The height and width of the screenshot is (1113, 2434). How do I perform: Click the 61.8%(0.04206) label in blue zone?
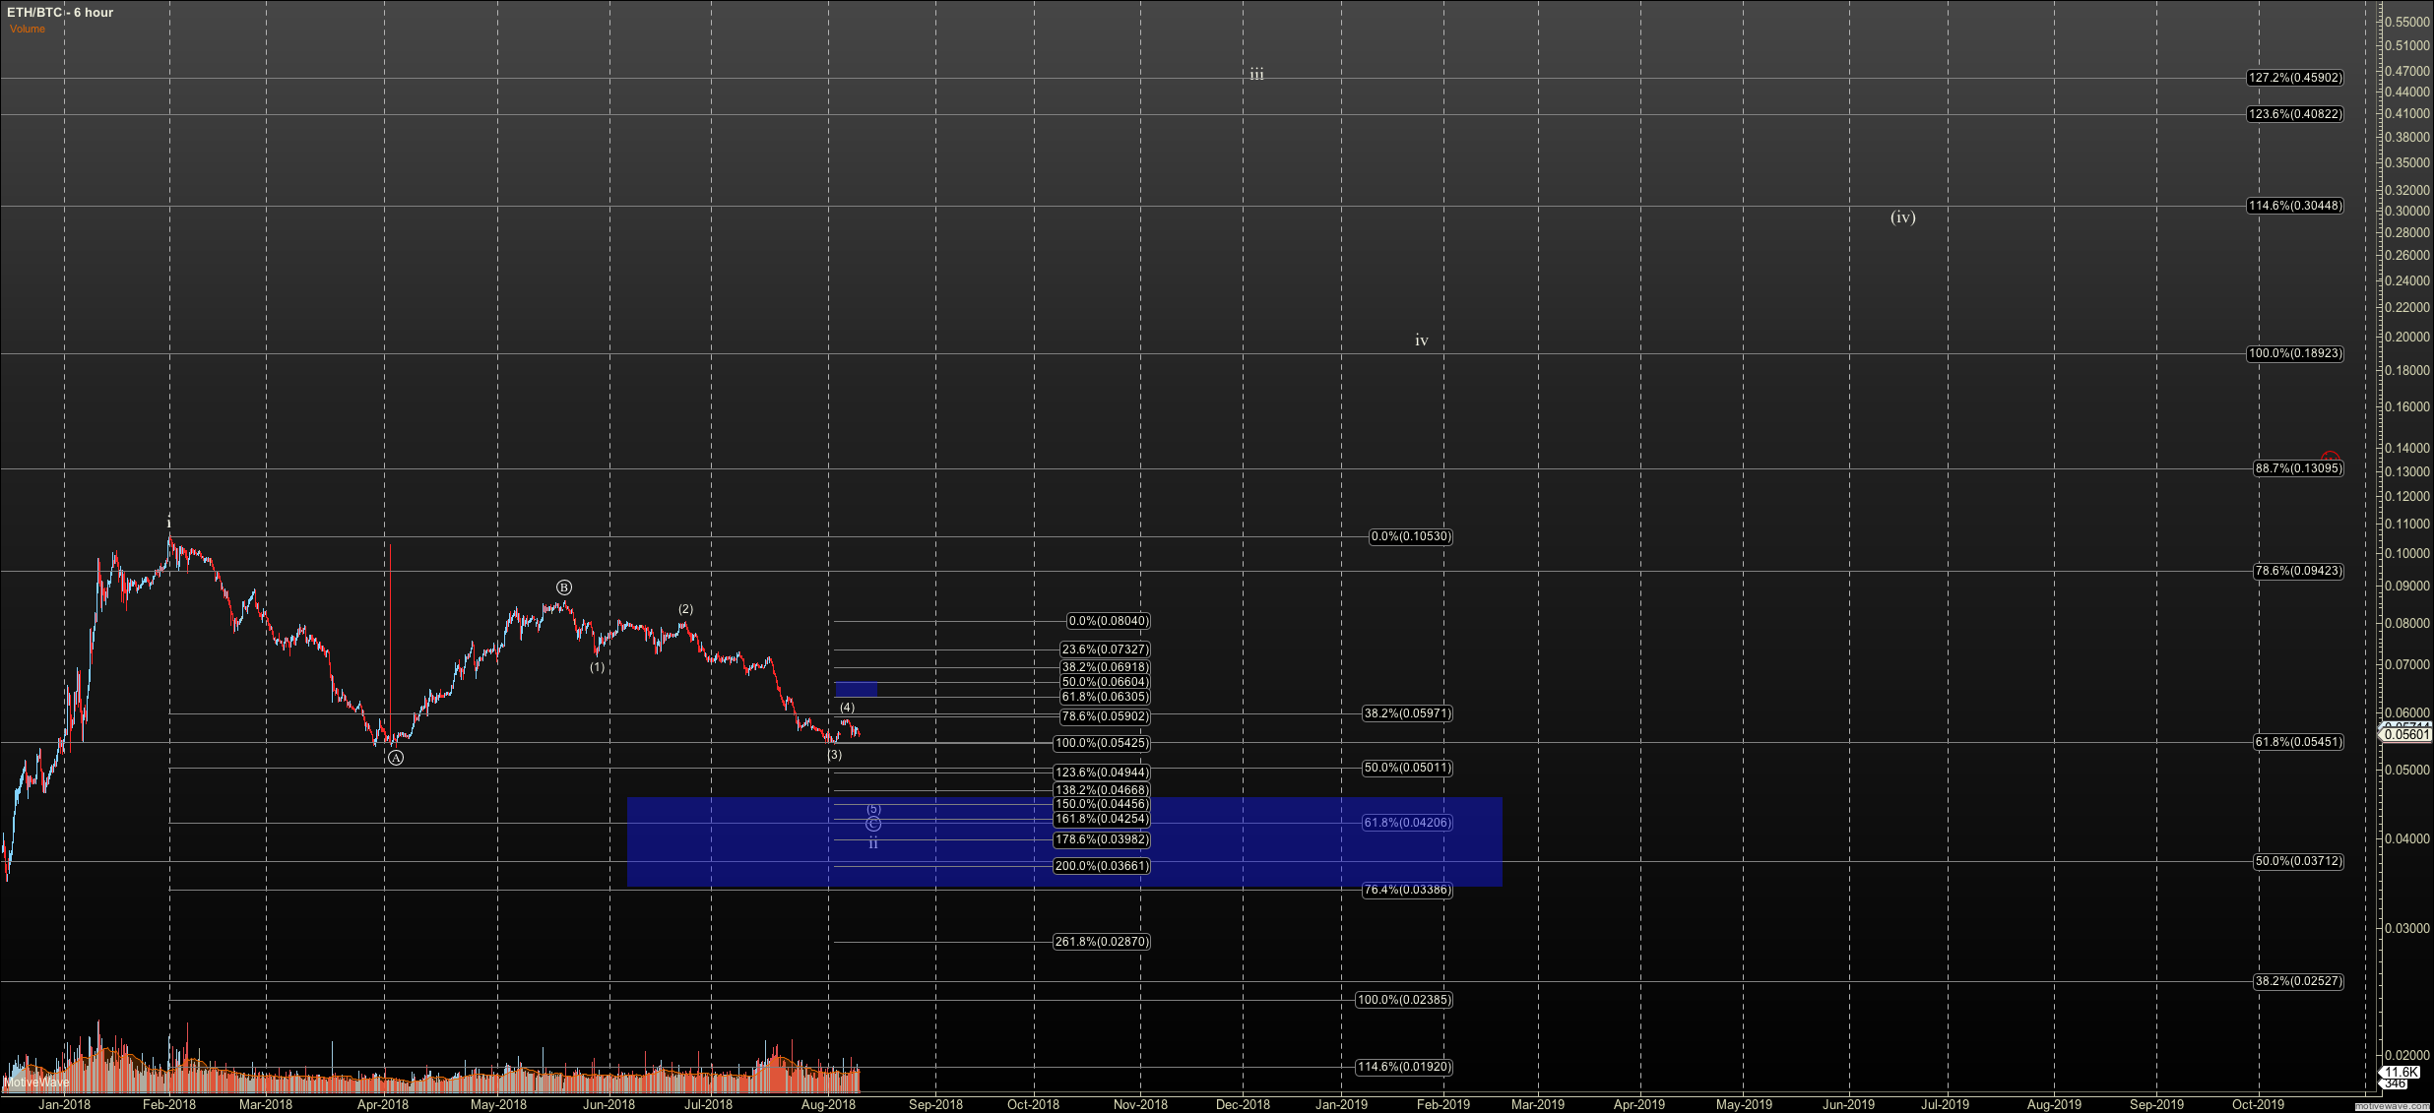pos(1407,823)
